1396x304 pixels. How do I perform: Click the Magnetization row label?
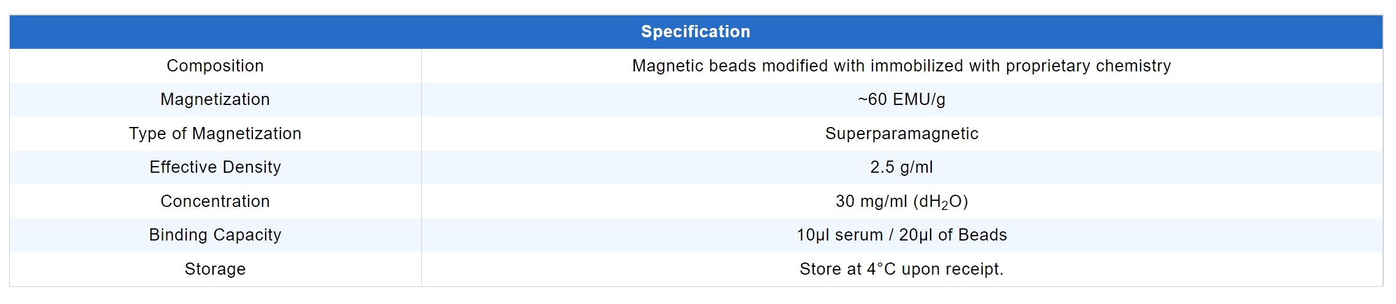click(x=215, y=100)
